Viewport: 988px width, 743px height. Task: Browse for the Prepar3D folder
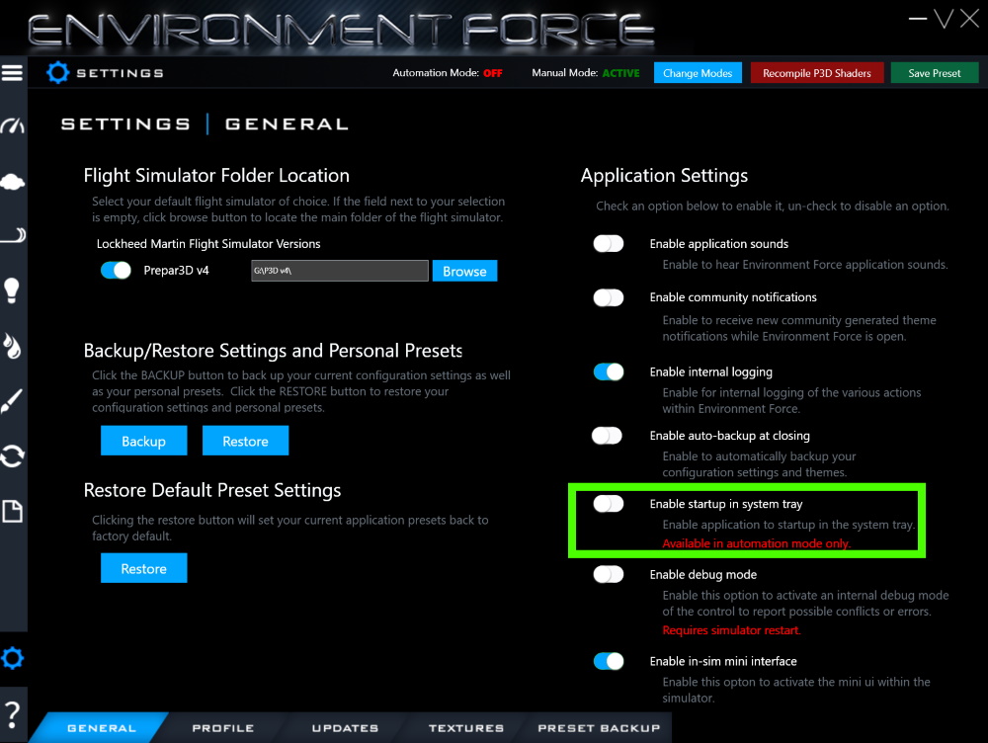(x=464, y=271)
